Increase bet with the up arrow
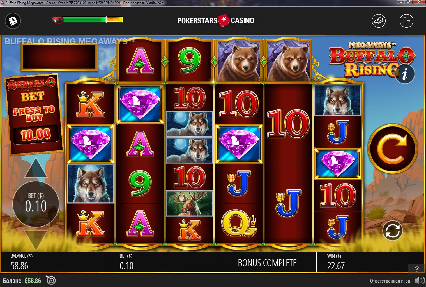Screen dimensions: 426x287 click(x=36, y=168)
